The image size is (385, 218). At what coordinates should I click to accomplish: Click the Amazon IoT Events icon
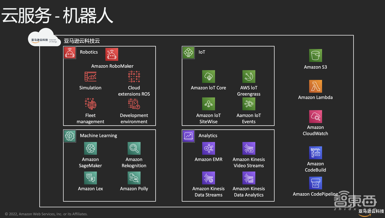(x=249, y=104)
